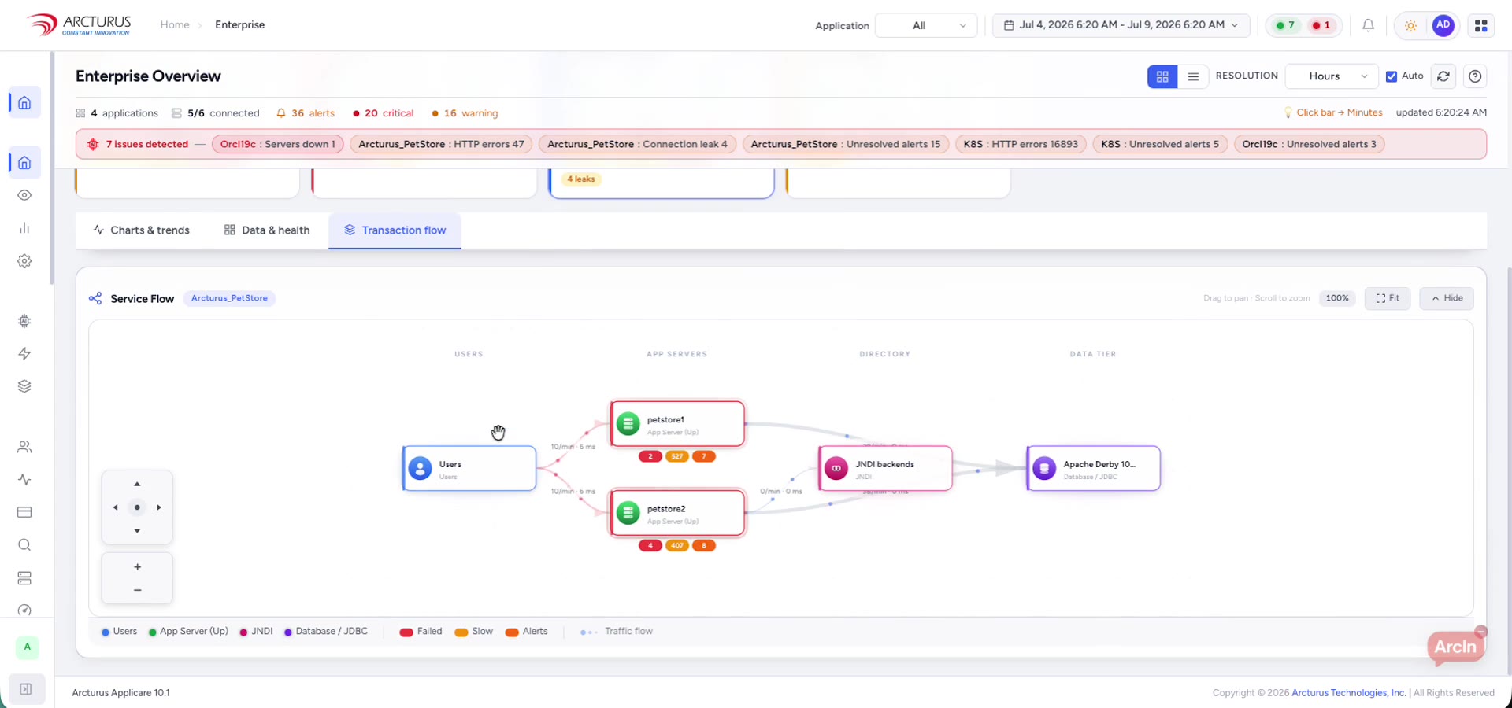Collapse the Service Flow with Hide

point(1447,298)
